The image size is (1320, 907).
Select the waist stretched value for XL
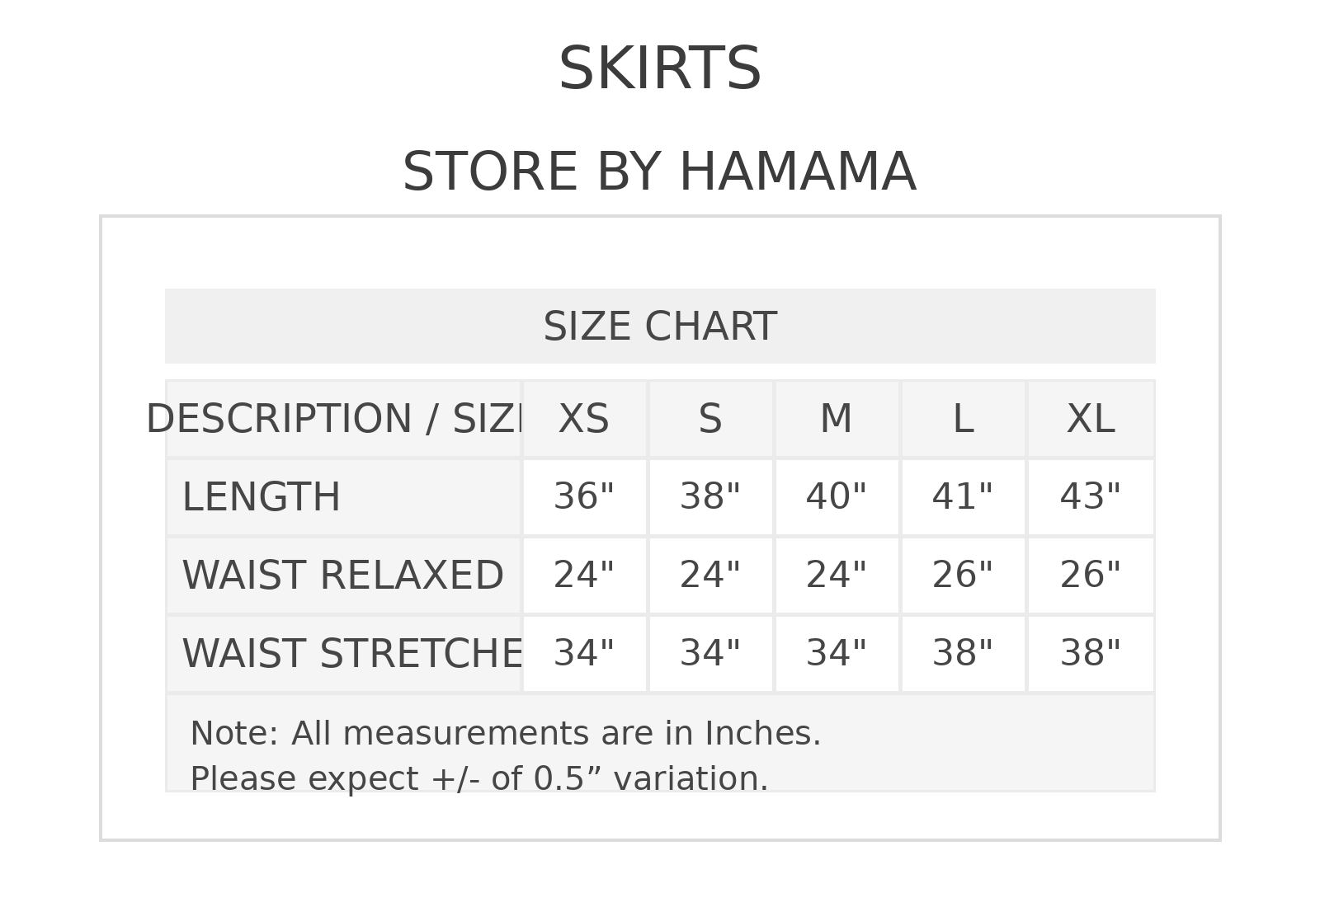(1090, 654)
